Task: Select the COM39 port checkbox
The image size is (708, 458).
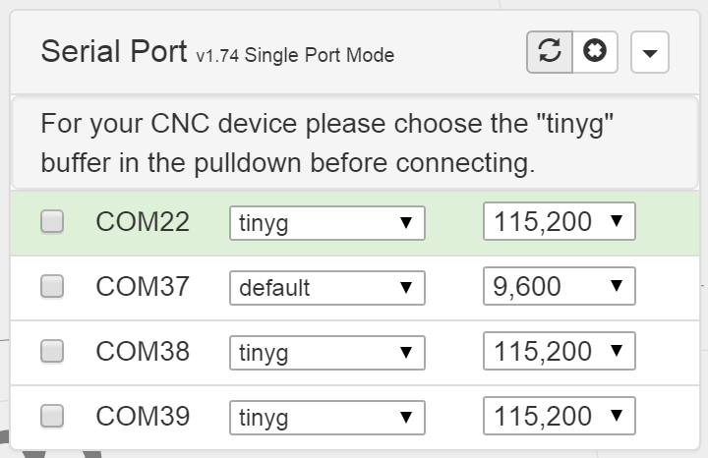Action: point(52,416)
